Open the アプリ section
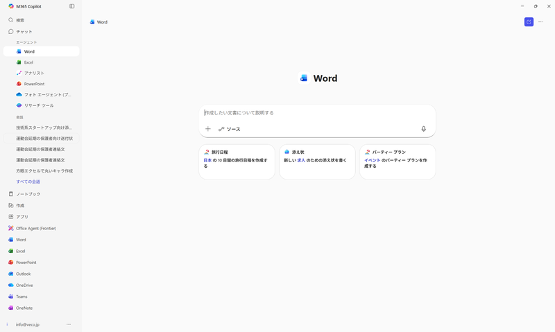555x332 pixels. pos(41,217)
